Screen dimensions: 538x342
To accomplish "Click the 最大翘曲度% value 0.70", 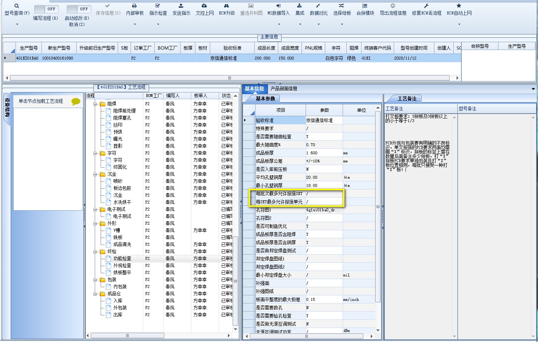I will [324, 145].
